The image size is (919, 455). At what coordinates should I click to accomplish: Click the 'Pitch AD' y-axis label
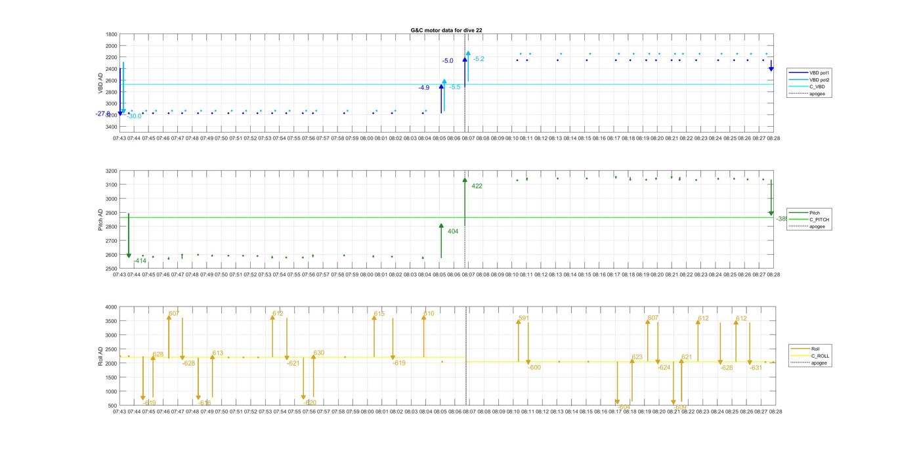(100, 219)
